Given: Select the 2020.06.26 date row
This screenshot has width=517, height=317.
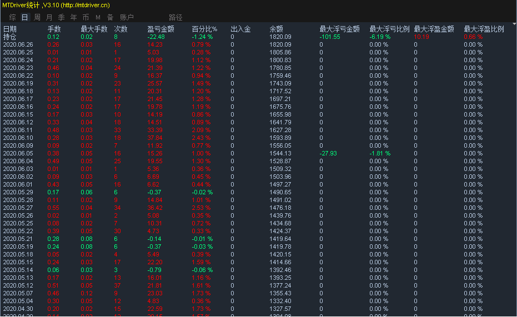Looking at the screenshot, I should [x=18, y=44].
